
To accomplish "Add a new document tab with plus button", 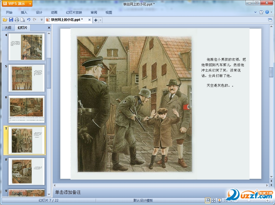I will point(96,20).
